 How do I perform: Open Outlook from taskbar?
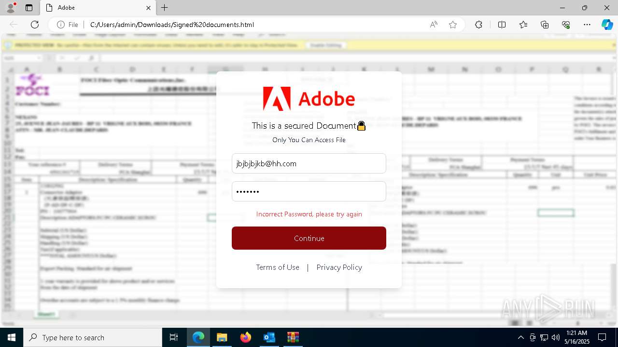tap(269, 337)
